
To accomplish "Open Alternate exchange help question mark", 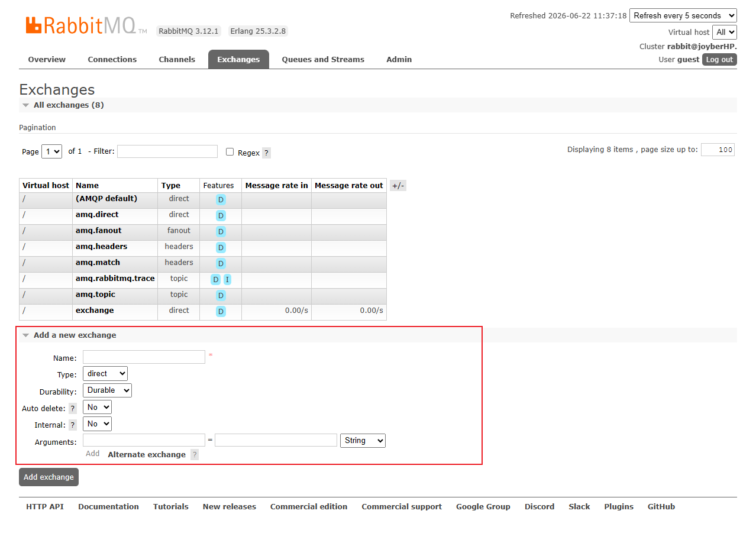I will (x=195, y=454).
